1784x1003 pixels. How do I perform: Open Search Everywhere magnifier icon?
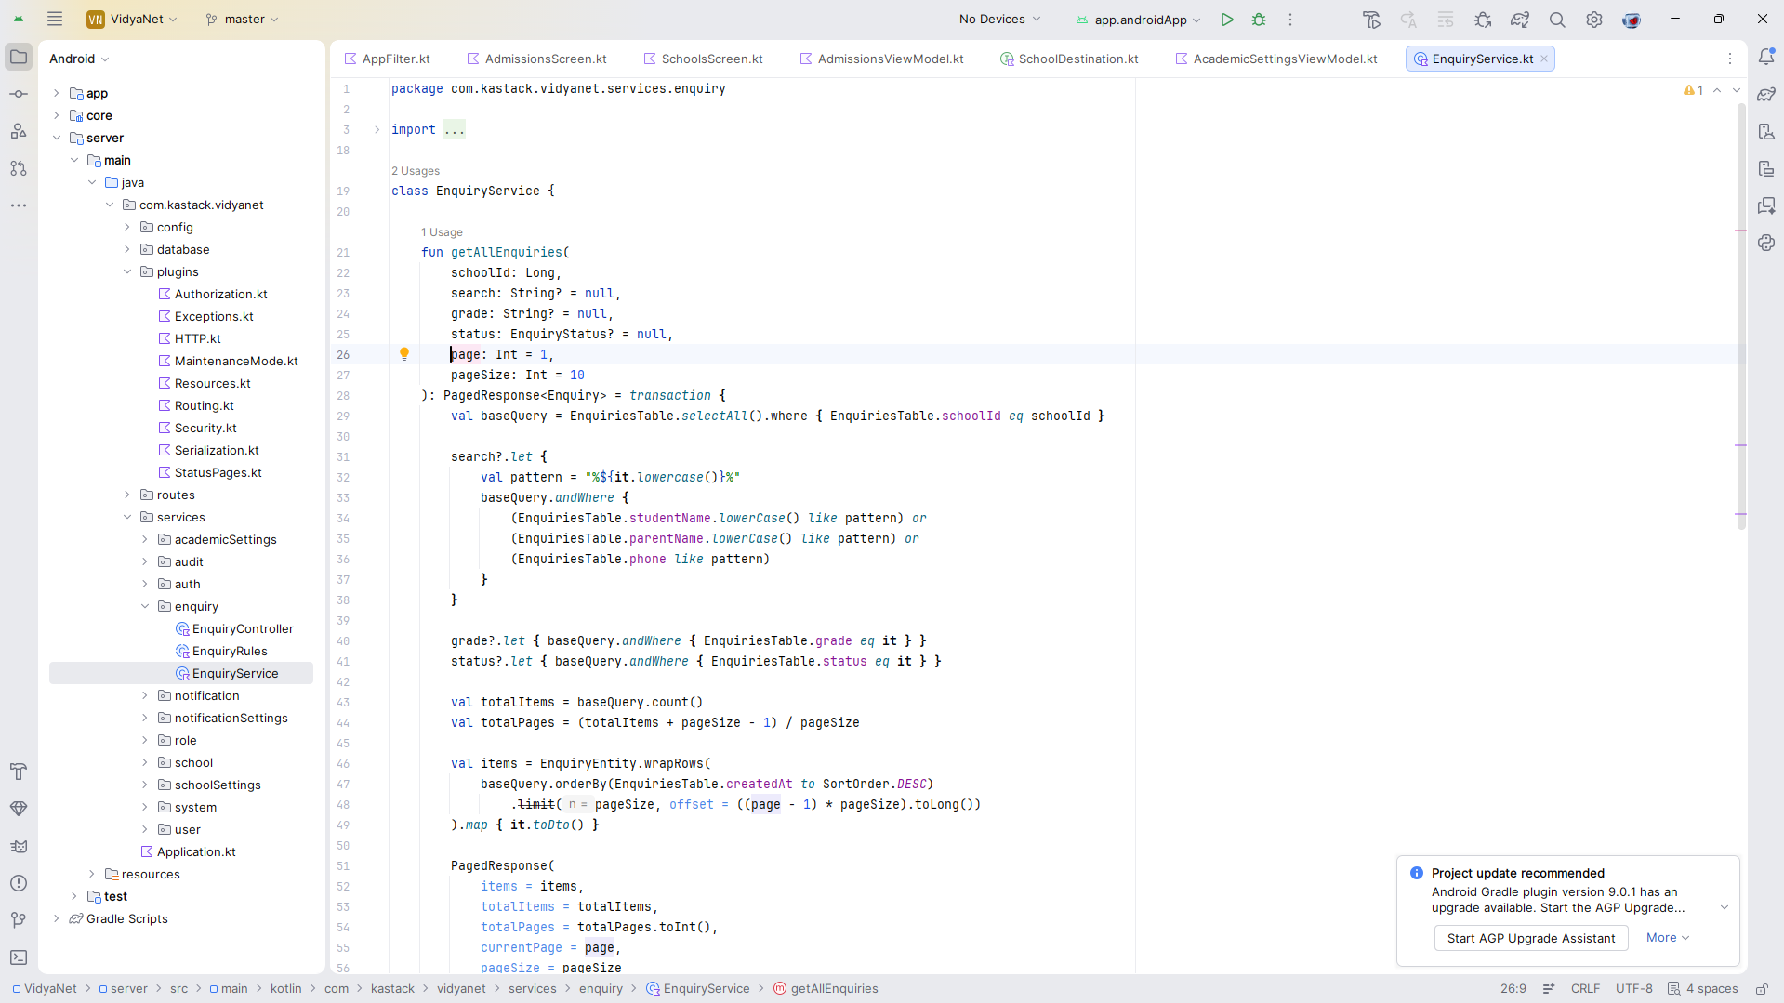tap(1557, 20)
